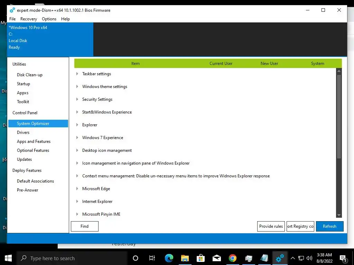Open the Options menu

49,19
